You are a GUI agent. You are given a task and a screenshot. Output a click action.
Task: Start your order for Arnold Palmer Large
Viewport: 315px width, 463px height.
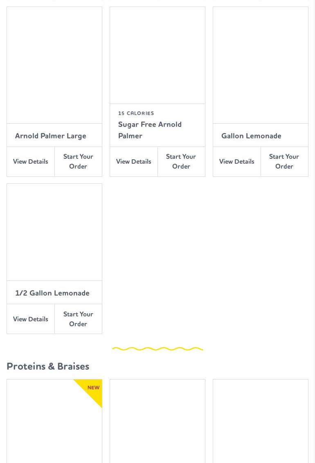78,162
